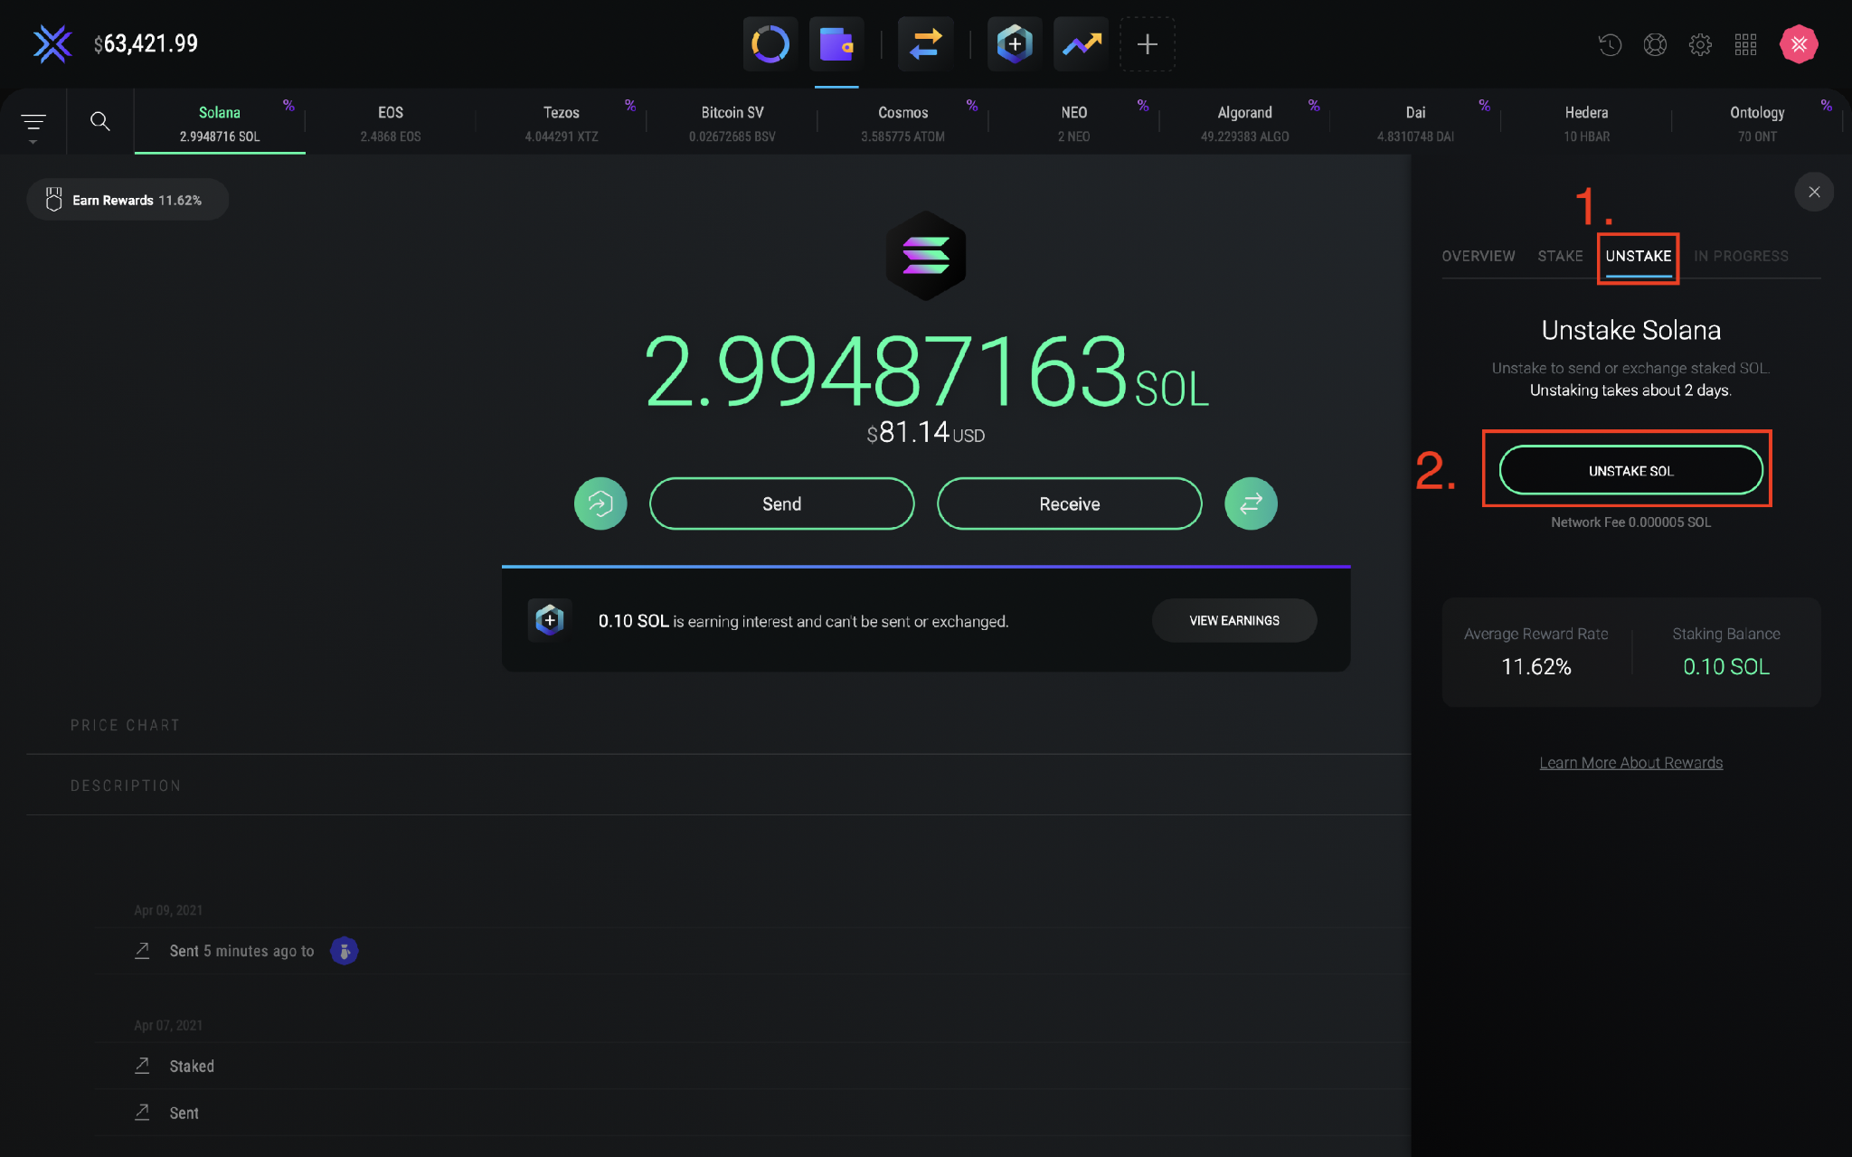The width and height of the screenshot is (1852, 1157).
Task: Add an app with the plus icon
Action: 1148,43
